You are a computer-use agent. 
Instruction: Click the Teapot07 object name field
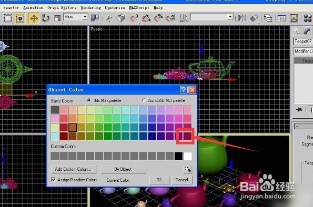tap(303, 42)
